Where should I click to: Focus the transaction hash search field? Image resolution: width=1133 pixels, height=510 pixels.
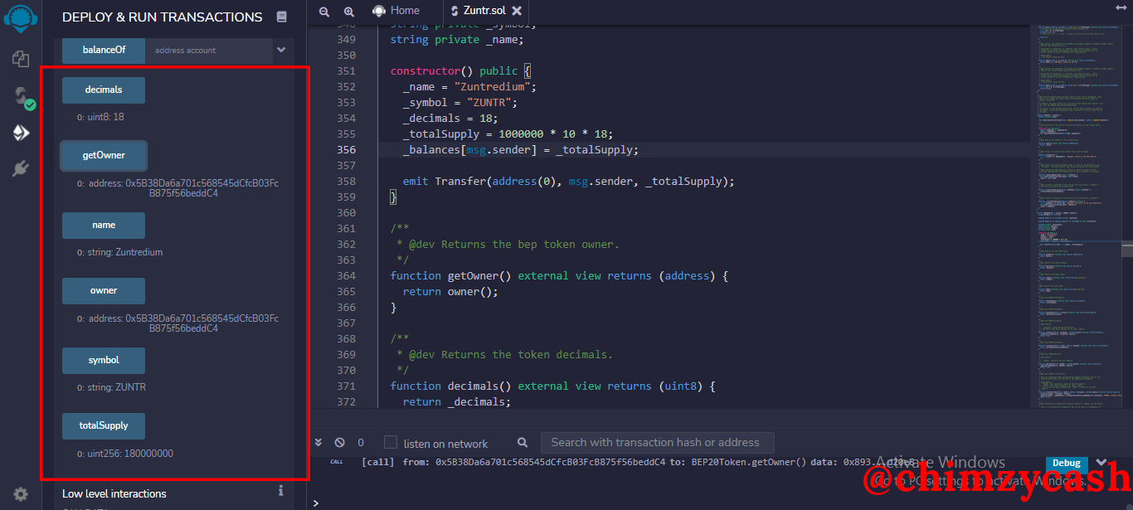[657, 443]
